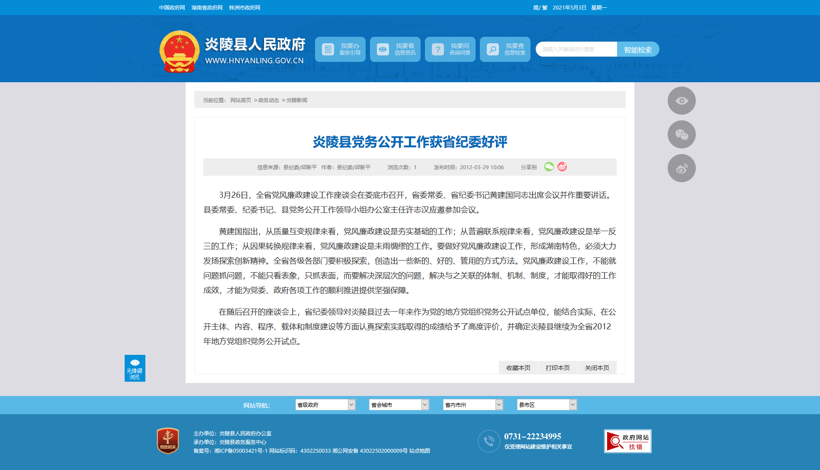Click the national emblem logo
Viewport: 820px width, 470px height.
coord(179,52)
